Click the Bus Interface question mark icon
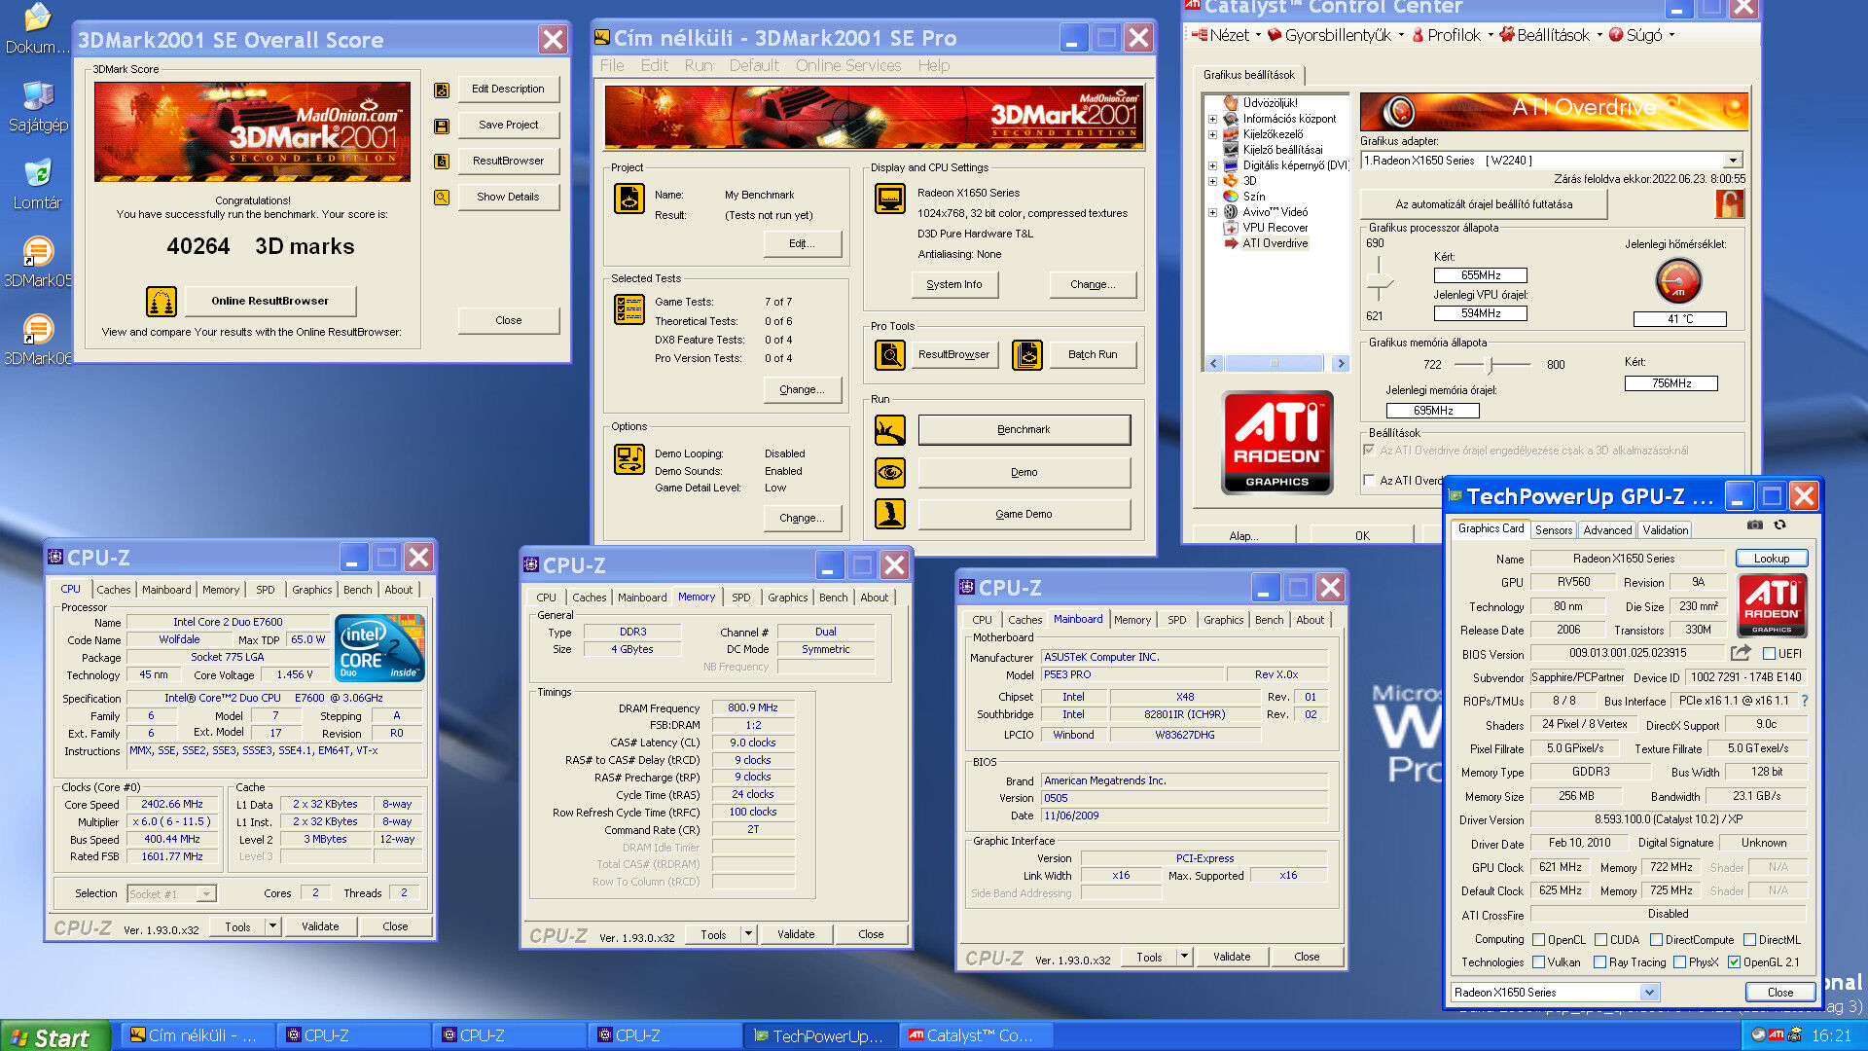Viewport: 1868px width, 1051px height. point(1804,701)
